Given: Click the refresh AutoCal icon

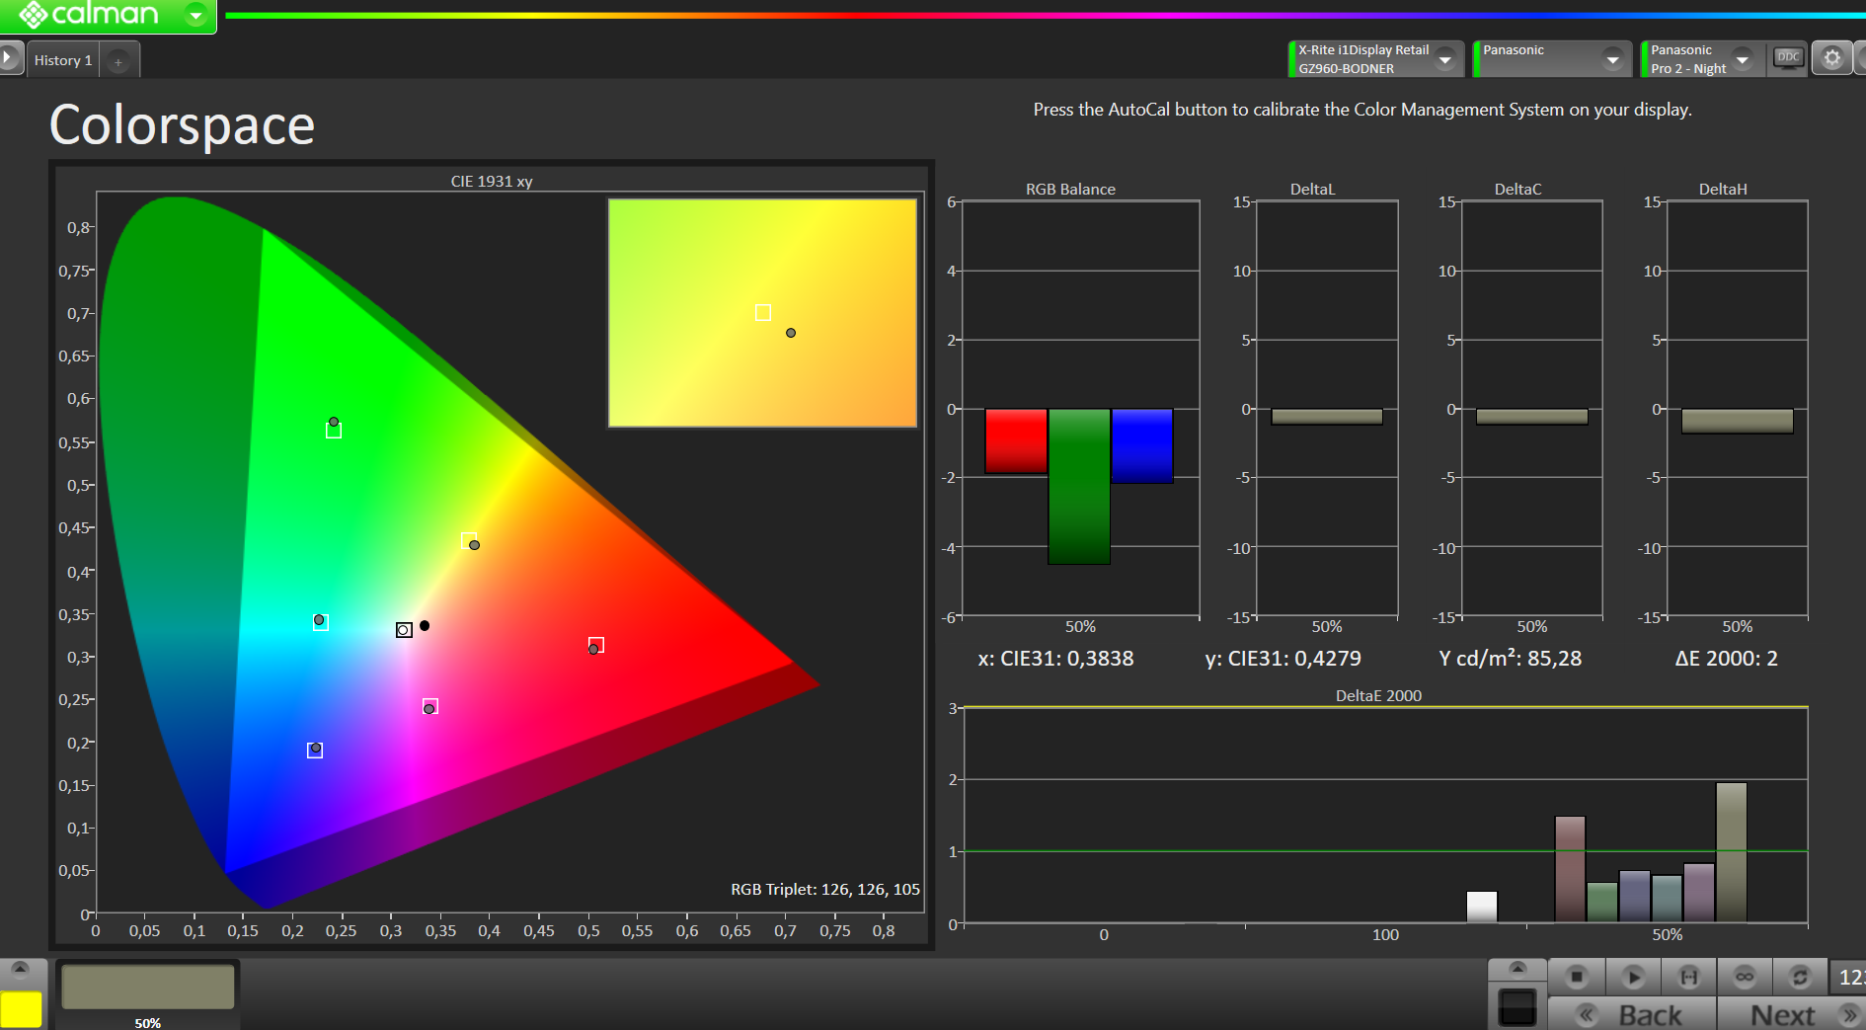Looking at the screenshot, I should pos(1800,977).
